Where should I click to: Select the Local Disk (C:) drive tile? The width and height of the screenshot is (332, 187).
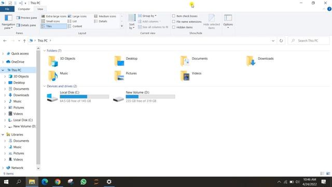point(78,97)
